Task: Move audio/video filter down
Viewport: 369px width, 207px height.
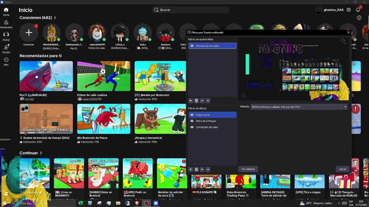Action: [208, 101]
